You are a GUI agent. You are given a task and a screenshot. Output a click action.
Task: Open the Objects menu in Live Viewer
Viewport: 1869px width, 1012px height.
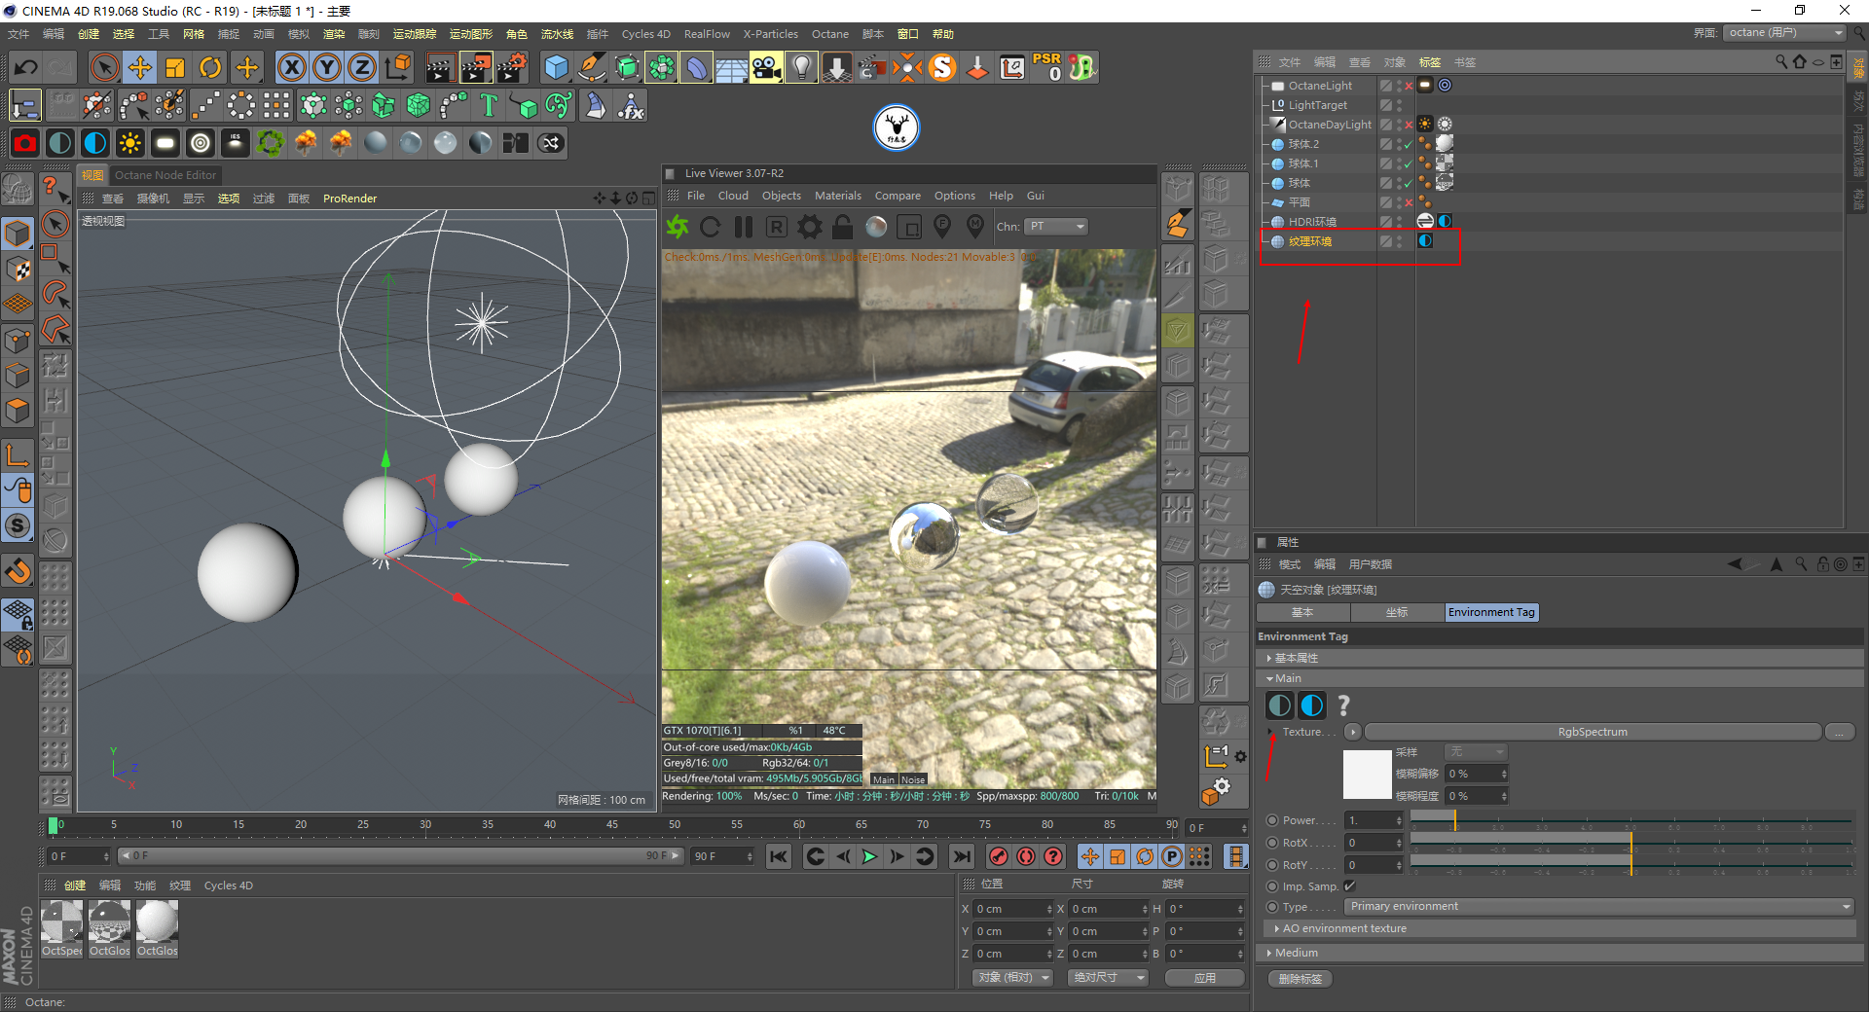(782, 196)
